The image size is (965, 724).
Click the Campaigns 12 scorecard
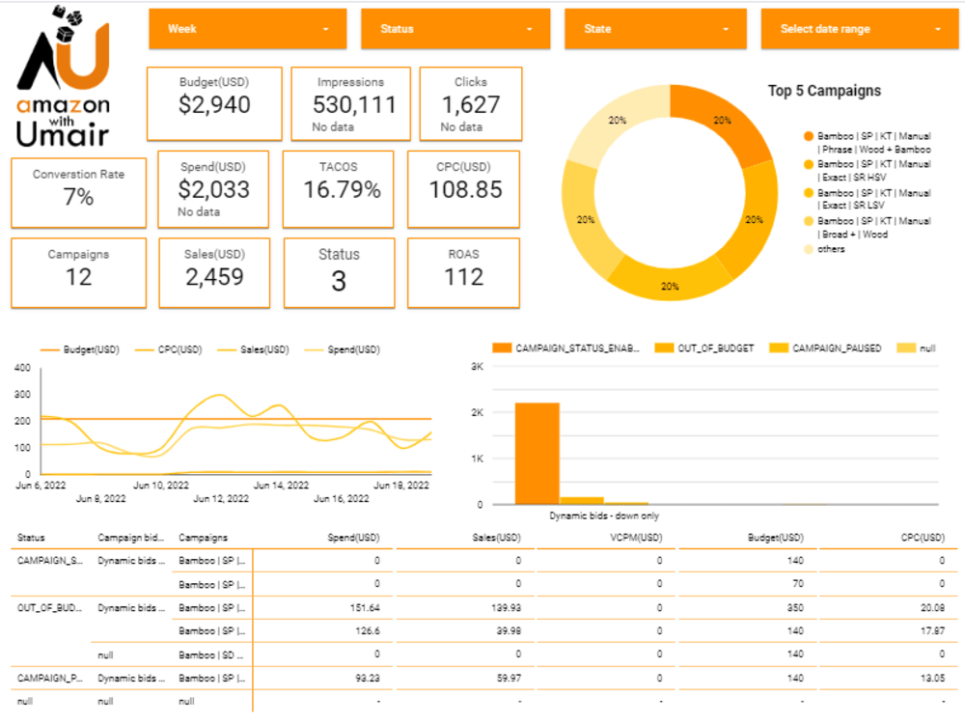tap(79, 273)
